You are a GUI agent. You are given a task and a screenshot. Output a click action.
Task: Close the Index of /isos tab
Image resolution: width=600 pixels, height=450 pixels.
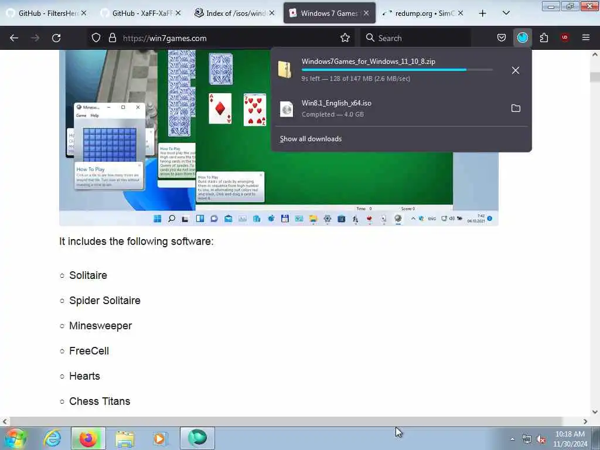click(272, 13)
